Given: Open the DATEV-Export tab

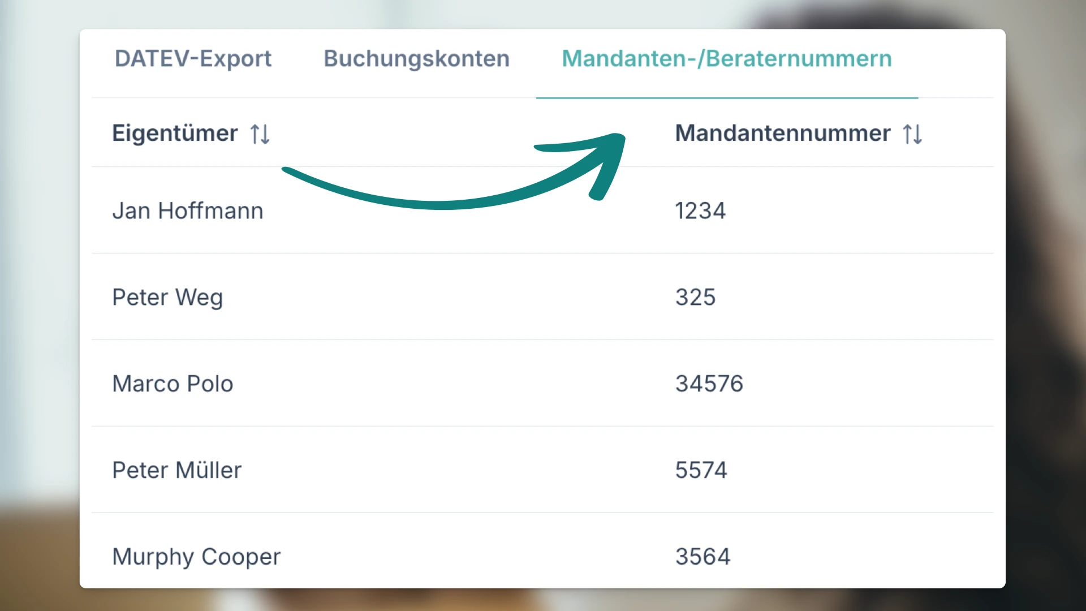Looking at the screenshot, I should pyautogui.click(x=193, y=59).
